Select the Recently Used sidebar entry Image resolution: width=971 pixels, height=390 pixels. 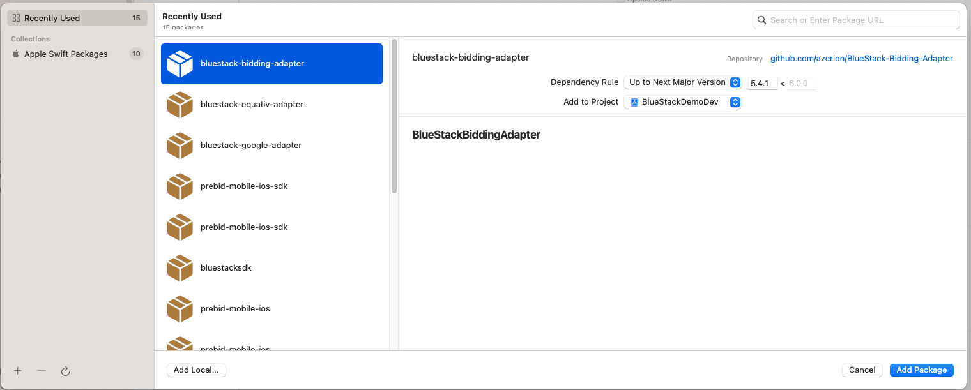tap(77, 17)
